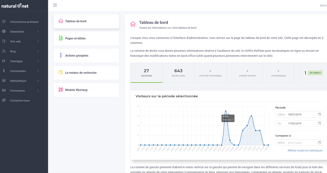The width and height of the screenshot is (327, 173).
Task: Open Contactez-nous in sidebar
Action: point(24,100)
